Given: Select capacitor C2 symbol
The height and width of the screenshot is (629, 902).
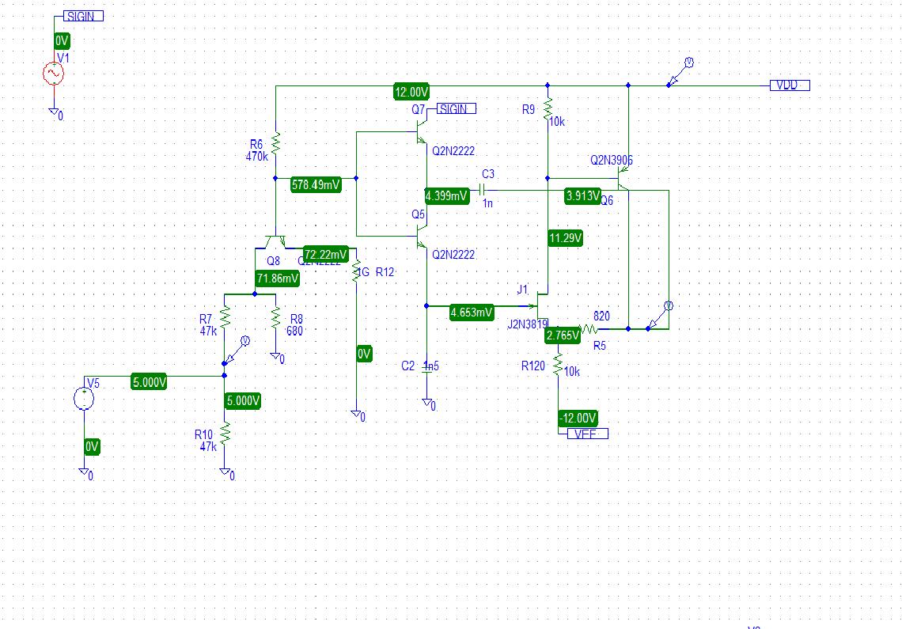Looking at the screenshot, I should [x=426, y=371].
